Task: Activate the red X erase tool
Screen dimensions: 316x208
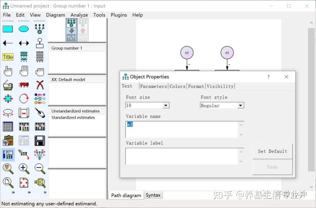Action: [x=39, y=84]
